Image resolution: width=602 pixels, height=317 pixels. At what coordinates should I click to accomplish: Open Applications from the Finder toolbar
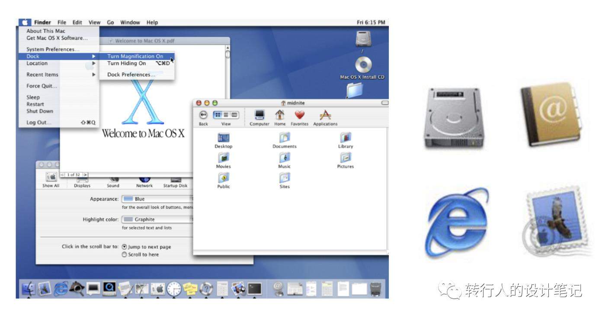click(325, 118)
